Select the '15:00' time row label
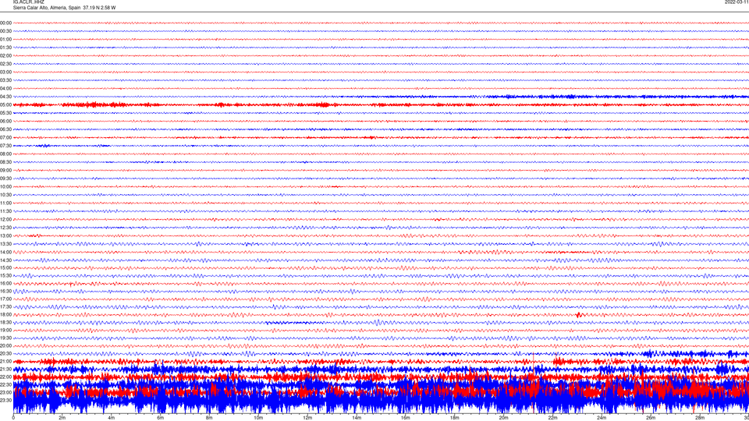 5,267
